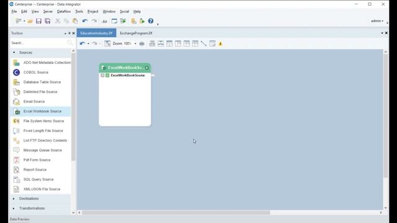
Task: Switch to the EducationIndustry.Df tab
Action: [x=97, y=33]
